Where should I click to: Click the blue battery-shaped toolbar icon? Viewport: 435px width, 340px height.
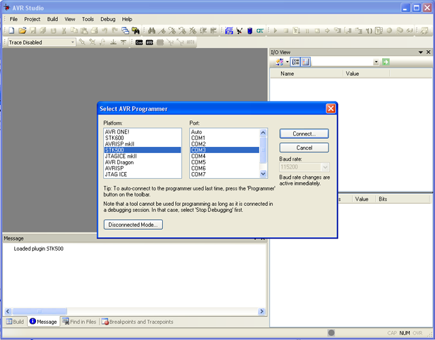point(250,30)
